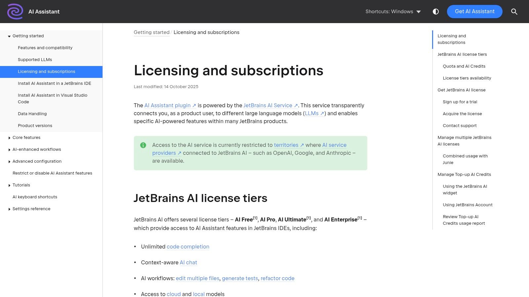Open the Data Handling page

[32, 114]
